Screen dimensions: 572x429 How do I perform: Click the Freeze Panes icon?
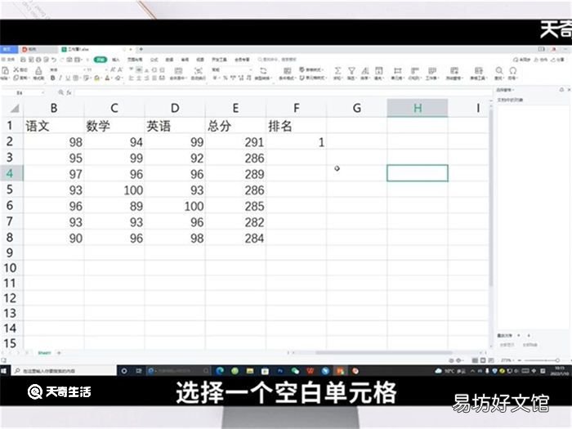[454, 70]
